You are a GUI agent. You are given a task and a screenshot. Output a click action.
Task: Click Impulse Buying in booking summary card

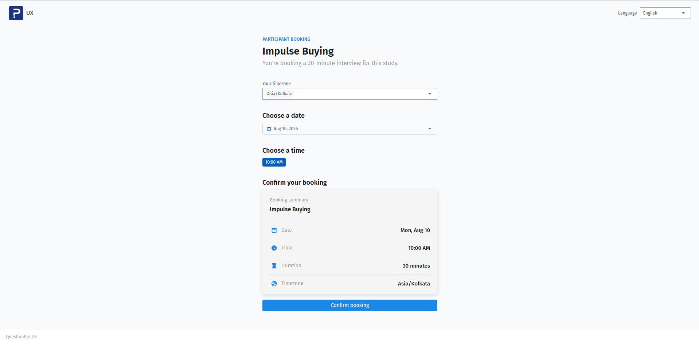[290, 209]
